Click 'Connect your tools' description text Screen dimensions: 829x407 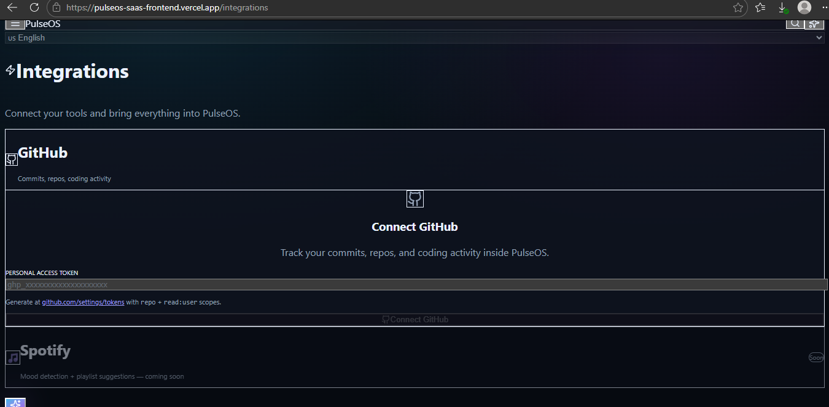pos(123,114)
